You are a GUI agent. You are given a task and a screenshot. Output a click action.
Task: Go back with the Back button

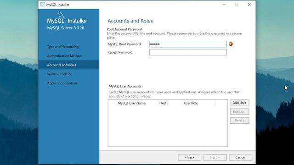[x=190, y=157]
